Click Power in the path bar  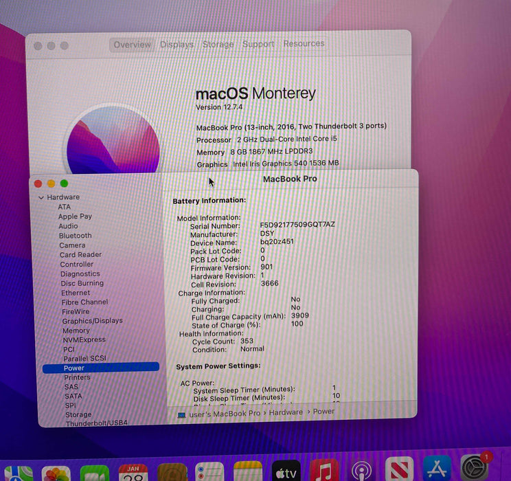pyautogui.click(x=323, y=412)
